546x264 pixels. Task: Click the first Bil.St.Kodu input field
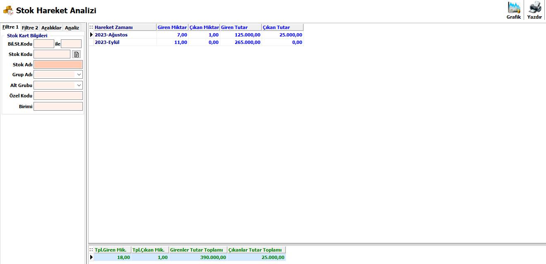coord(44,44)
